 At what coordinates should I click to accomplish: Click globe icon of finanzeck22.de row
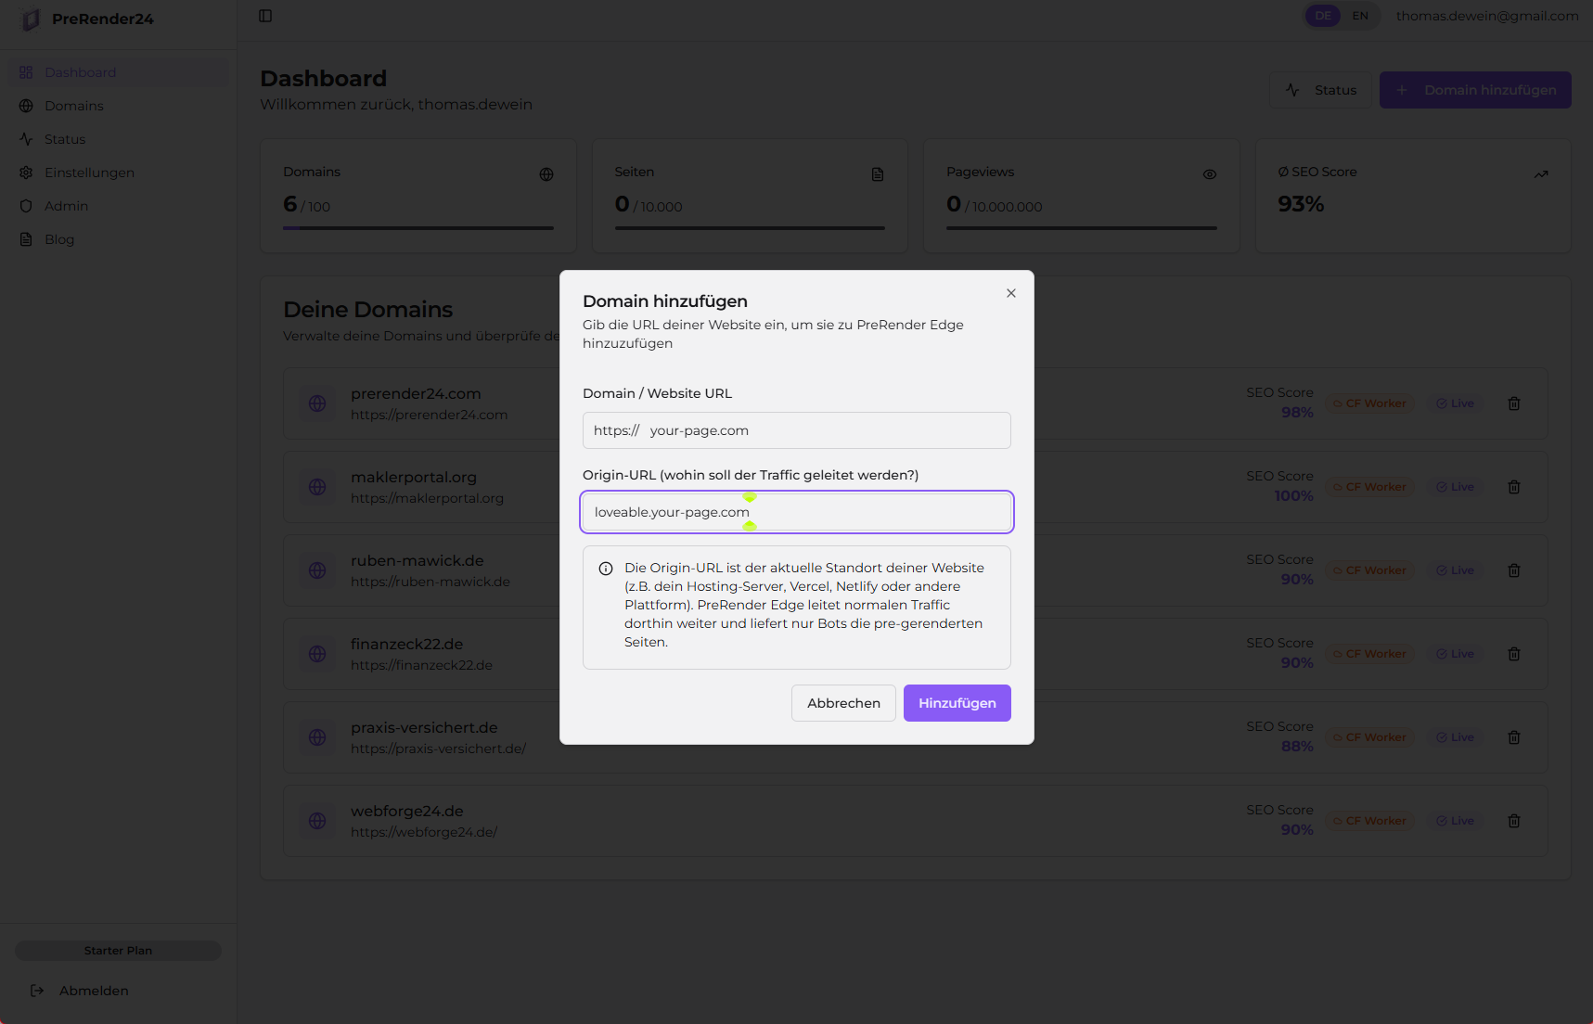(317, 654)
